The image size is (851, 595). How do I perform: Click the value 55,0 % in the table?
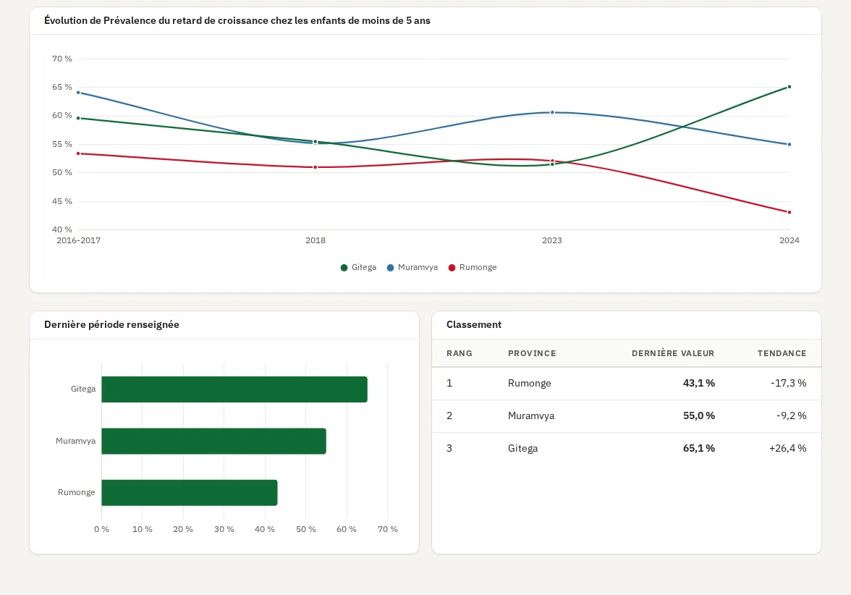tap(698, 415)
